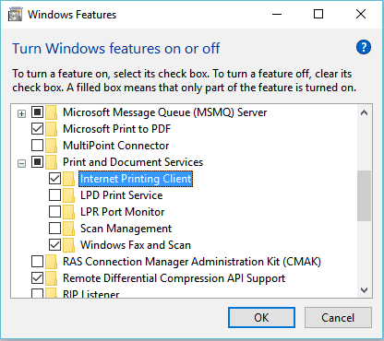
Task: Uncheck Internet Printing Client checkbox
Action: click(x=54, y=179)
